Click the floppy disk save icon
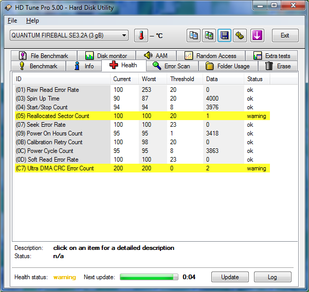The width and height of the screenshot is (309, 292). [x=225, y=35]
